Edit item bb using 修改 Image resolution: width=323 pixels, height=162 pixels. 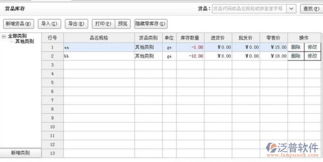click(x=312, y=56)
